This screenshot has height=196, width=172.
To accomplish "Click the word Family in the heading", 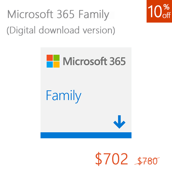I will point(94,15).
